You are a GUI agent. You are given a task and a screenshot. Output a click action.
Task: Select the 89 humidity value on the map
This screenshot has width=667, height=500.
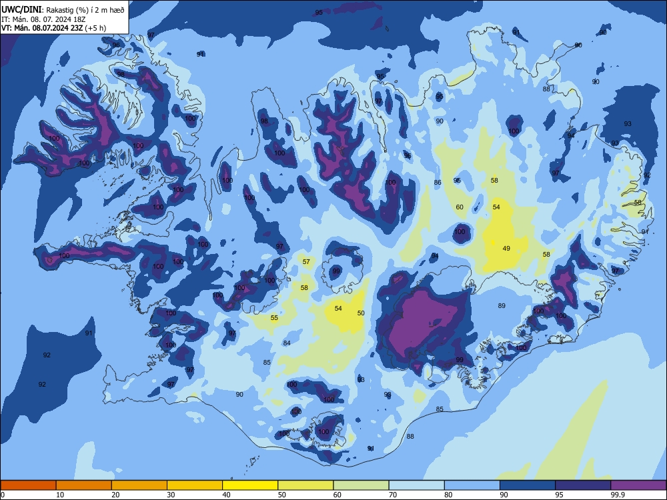[x=502, y=305]
